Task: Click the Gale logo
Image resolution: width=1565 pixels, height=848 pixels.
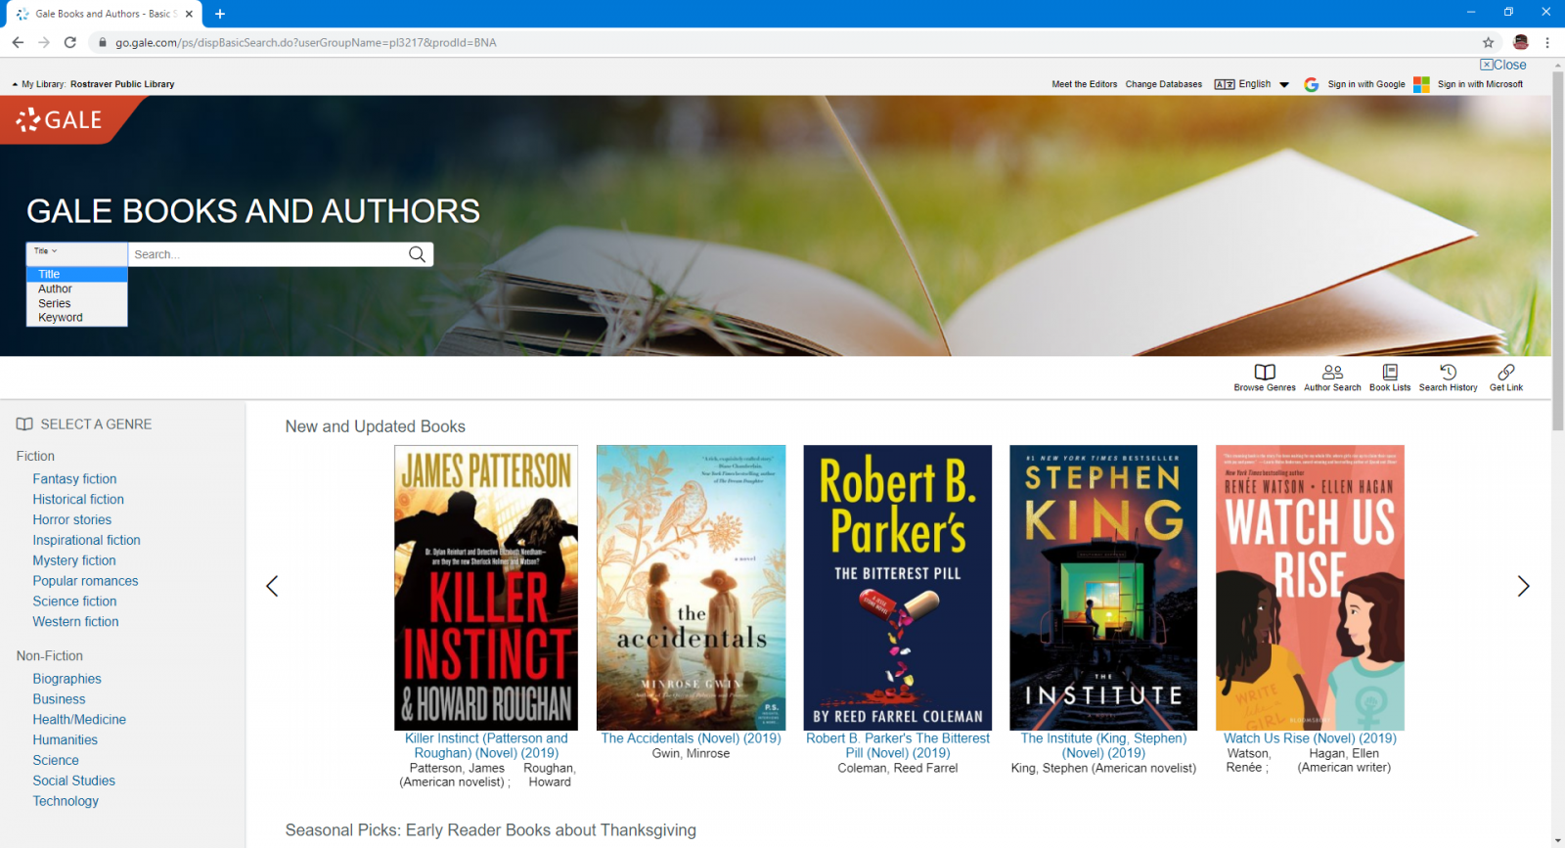Action: click(x=60, y=120)
